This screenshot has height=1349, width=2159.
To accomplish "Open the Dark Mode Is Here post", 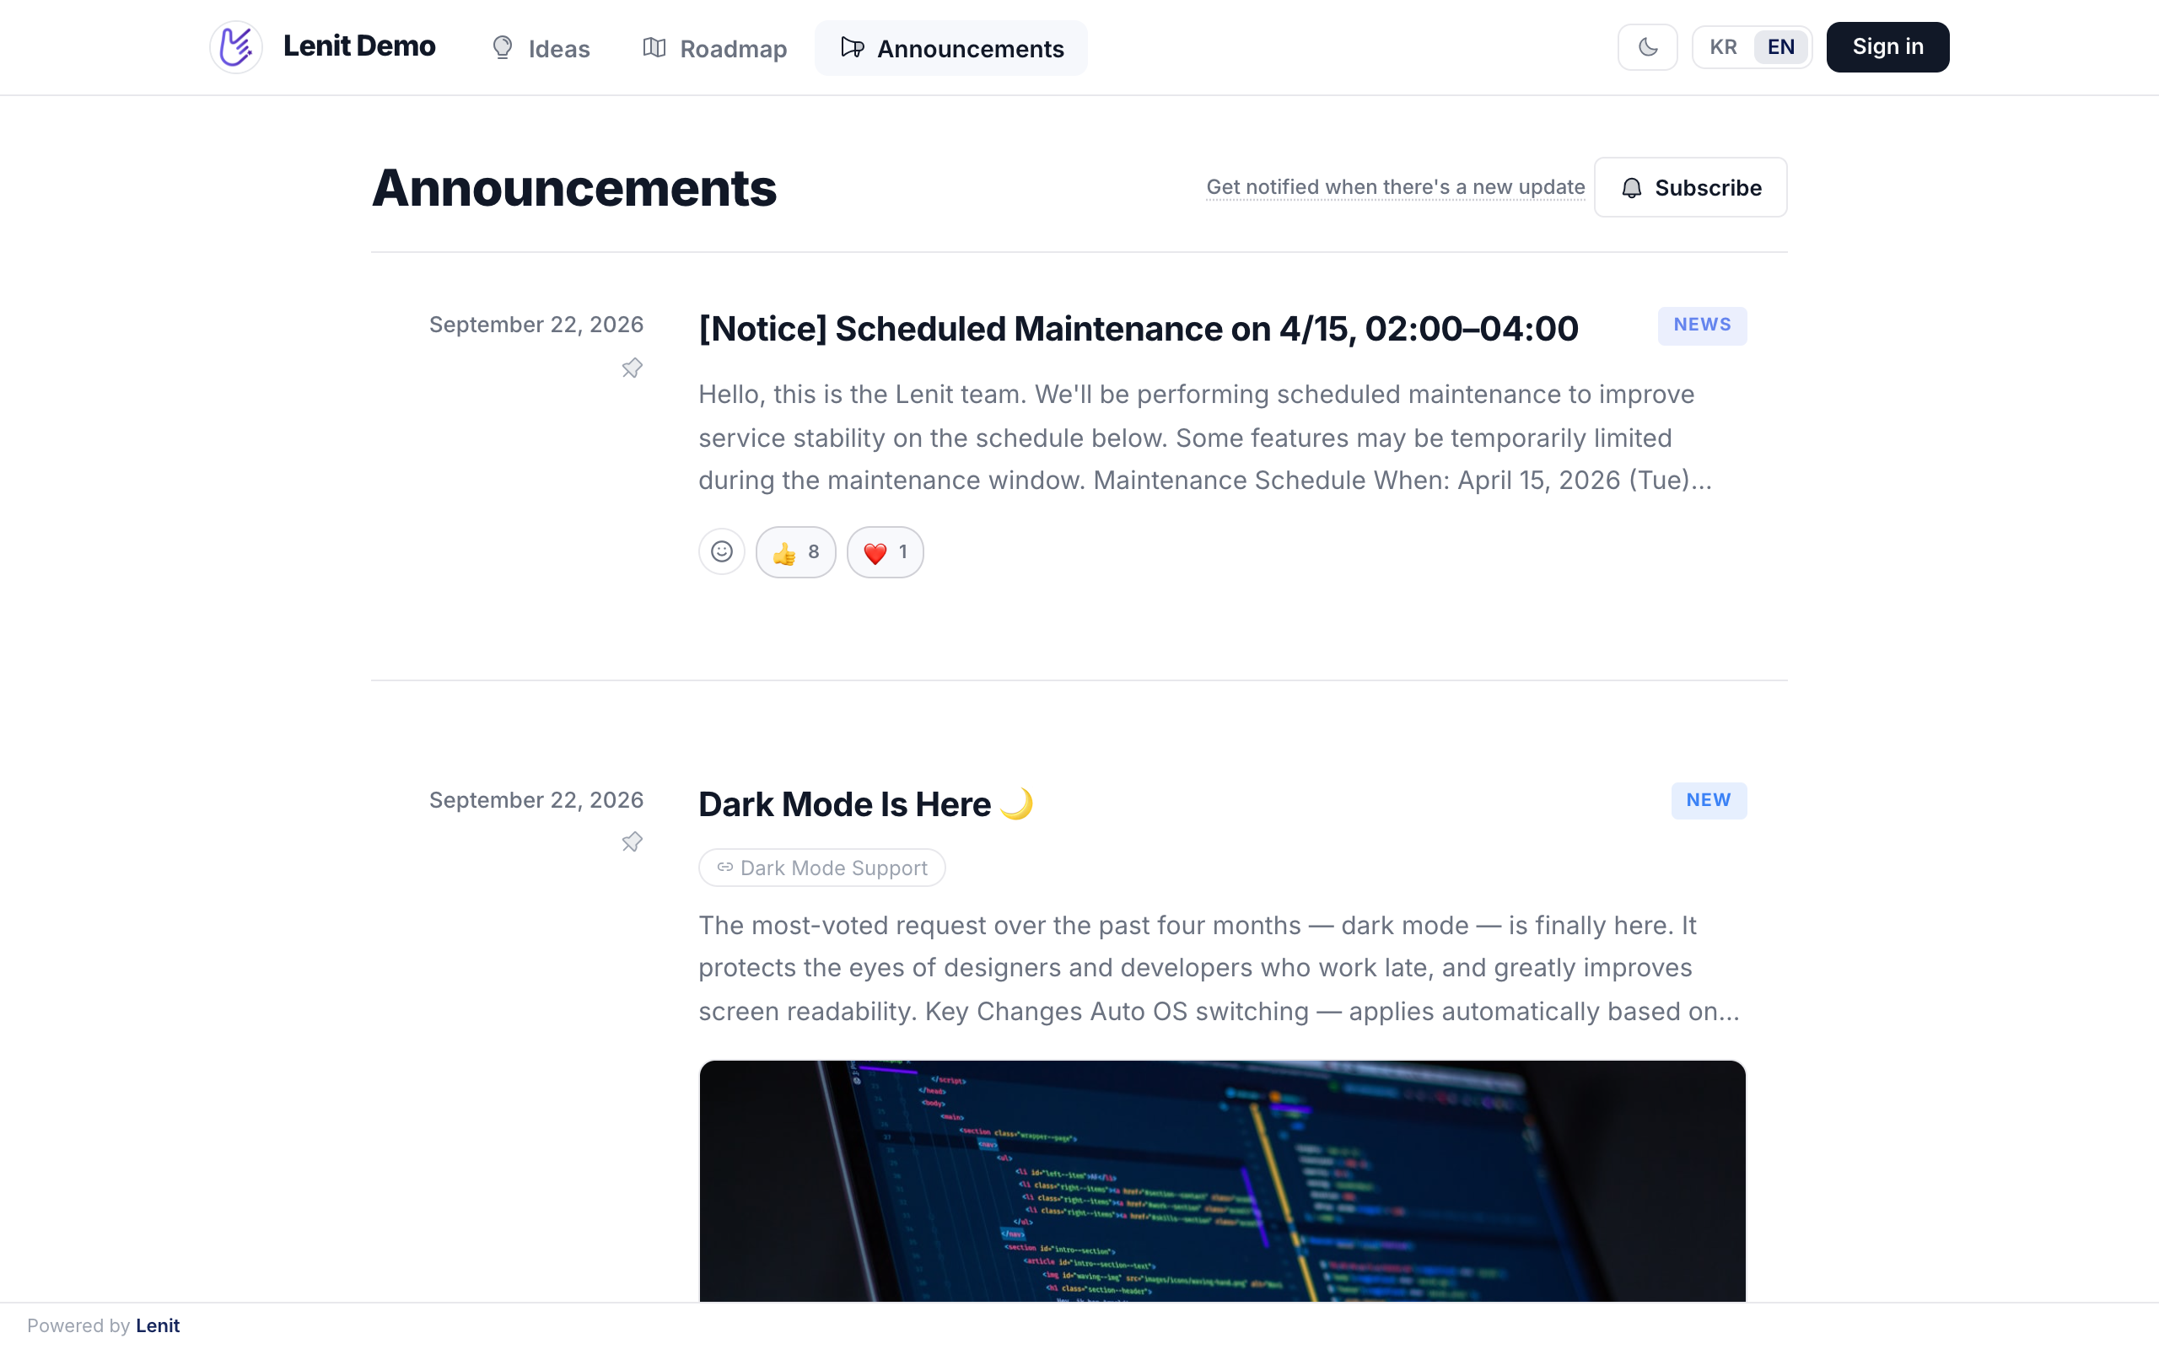I will [865, 803].
